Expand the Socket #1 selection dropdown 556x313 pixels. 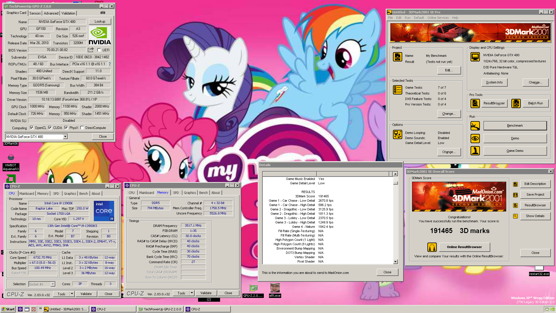pyautogui.click(x=53, y=284)
